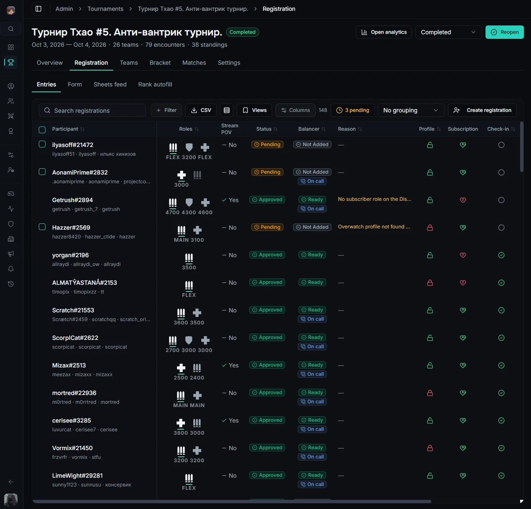Screen dimensions: 531x509
Task: Tick the select-all checkbox in Participant header
Action: tap(42, 129)
